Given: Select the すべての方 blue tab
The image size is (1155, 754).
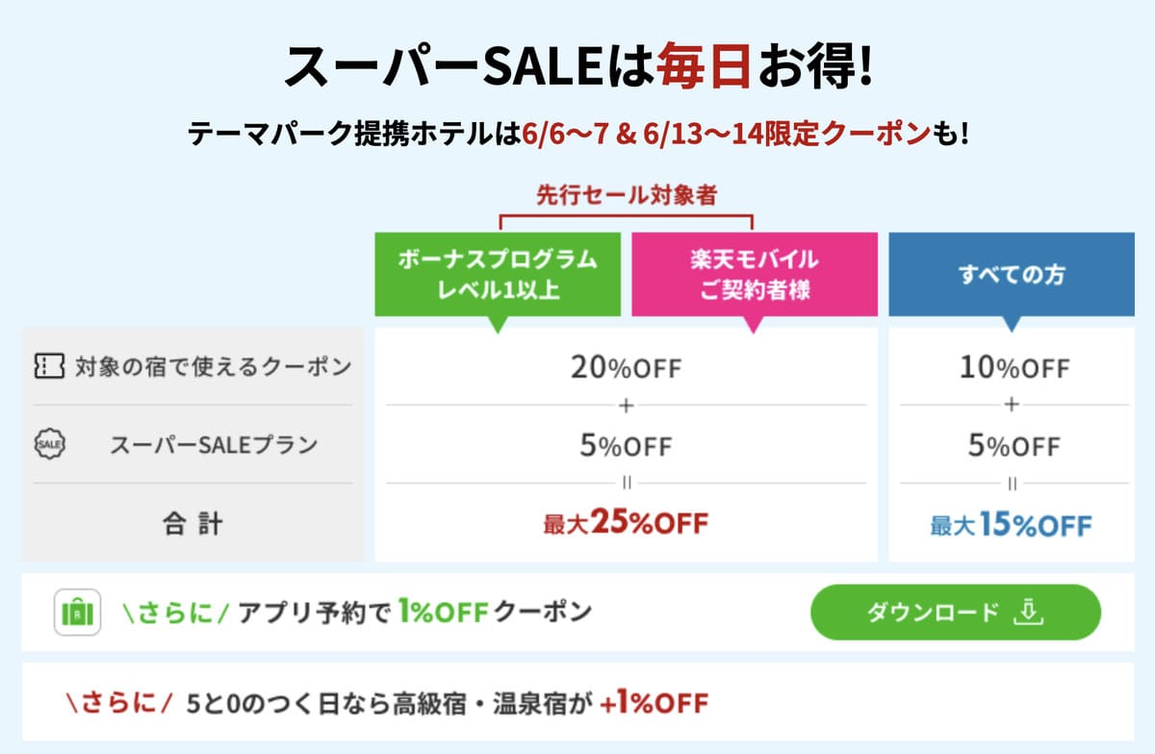Looking at the screenshot, I should pos(1012,274).
